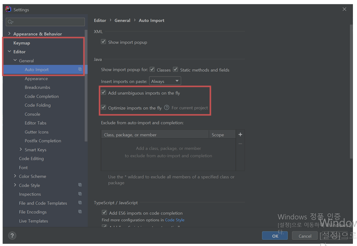The width and height of the screenshot is (357, 246).
Task: Click the project-level icon beside Code Style
Action: (x=80, y=185)
